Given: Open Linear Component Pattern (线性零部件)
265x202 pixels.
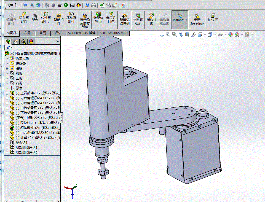Looking at the screenshot, I should tap(46, 17).
